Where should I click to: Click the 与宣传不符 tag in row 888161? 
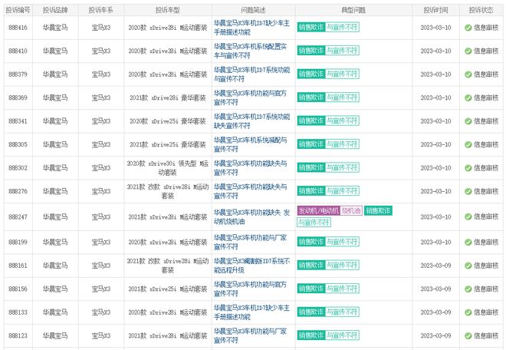342,266
